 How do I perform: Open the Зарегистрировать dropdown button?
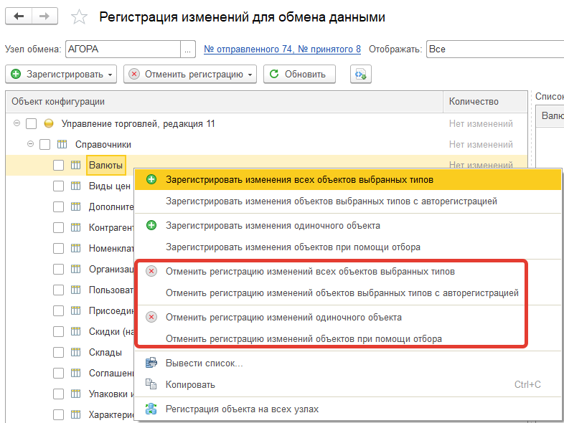62,74
